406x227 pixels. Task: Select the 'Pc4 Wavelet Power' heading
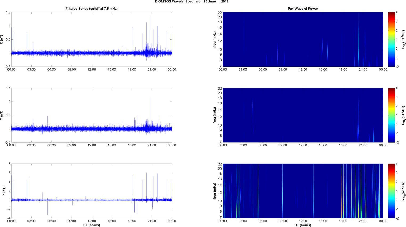click(x=303, y=9)
